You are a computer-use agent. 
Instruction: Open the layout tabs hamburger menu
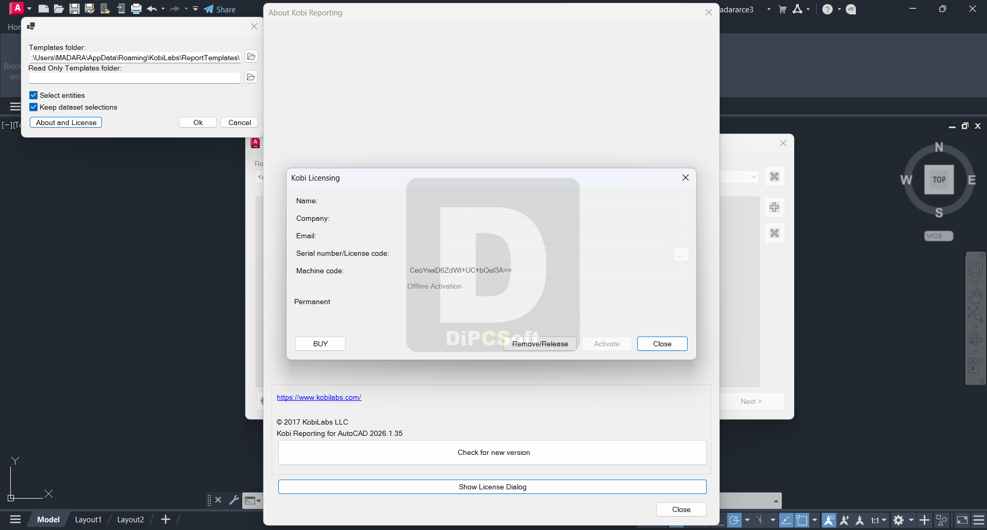[x=15, y=520]
